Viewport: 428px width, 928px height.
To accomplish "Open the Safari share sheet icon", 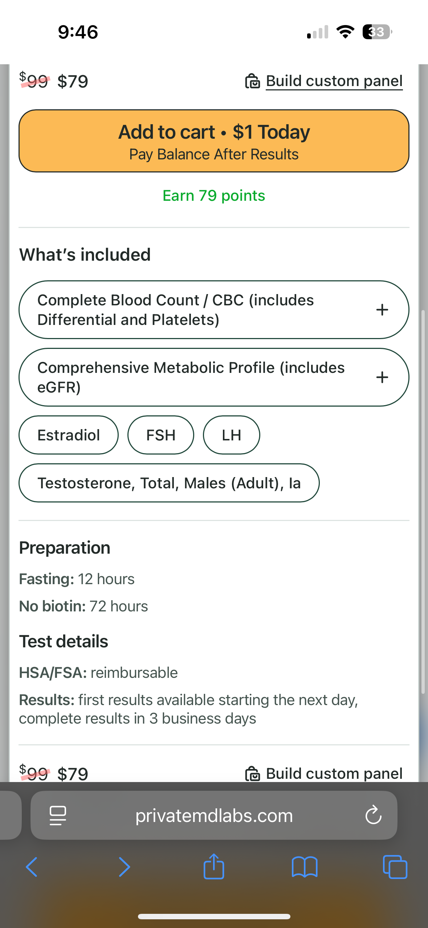I will pyautogui.click(x=214, y=866).
